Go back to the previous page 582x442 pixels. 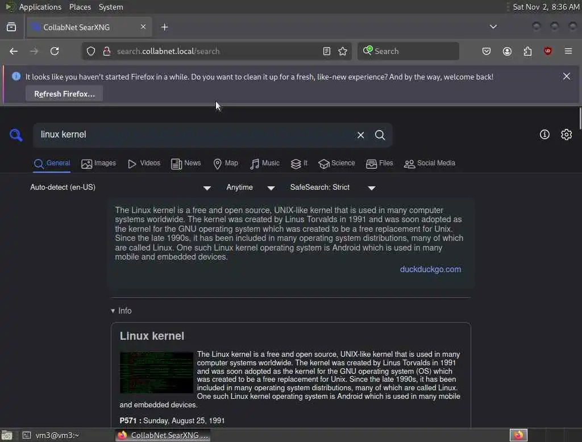pos(14,51)
